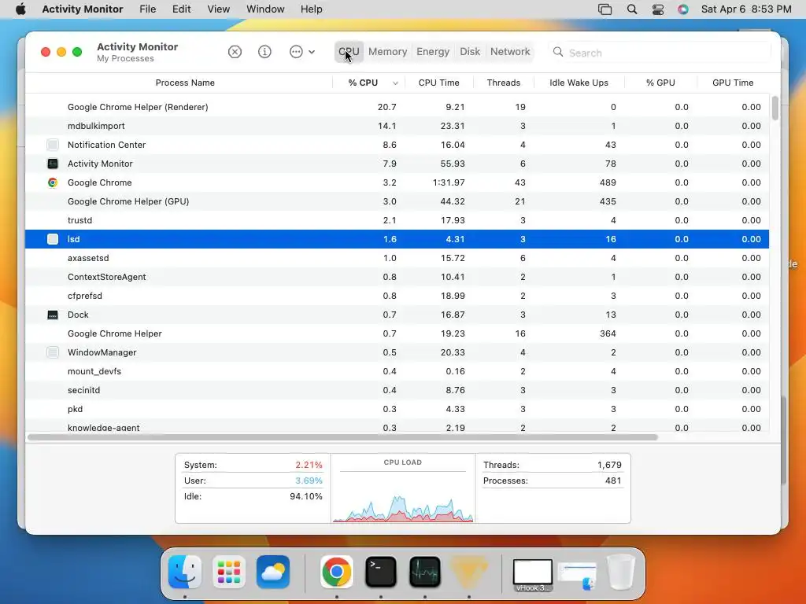Click Activity Monitor icon in the Dock
The image size is (806, 604).
pyautogui.click(x=424, y=572)
